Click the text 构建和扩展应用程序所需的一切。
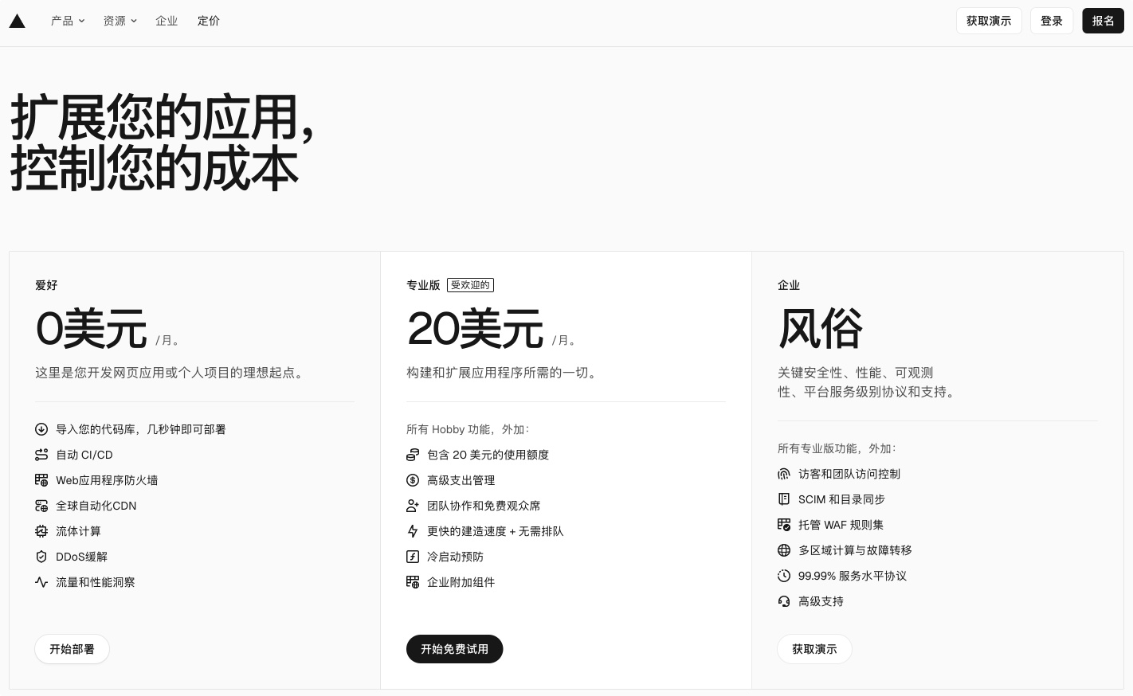 coord(504,373)
